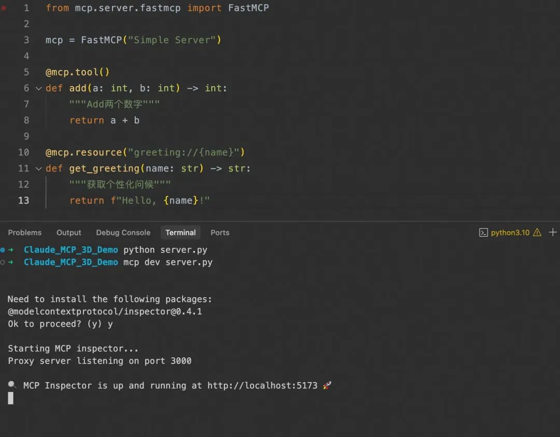Image resolution: width=560 pixels, height=437 pixels.
Task: Click the FastMCP import name on line 1
Action: pyautogui.click(x=248, y=8)
